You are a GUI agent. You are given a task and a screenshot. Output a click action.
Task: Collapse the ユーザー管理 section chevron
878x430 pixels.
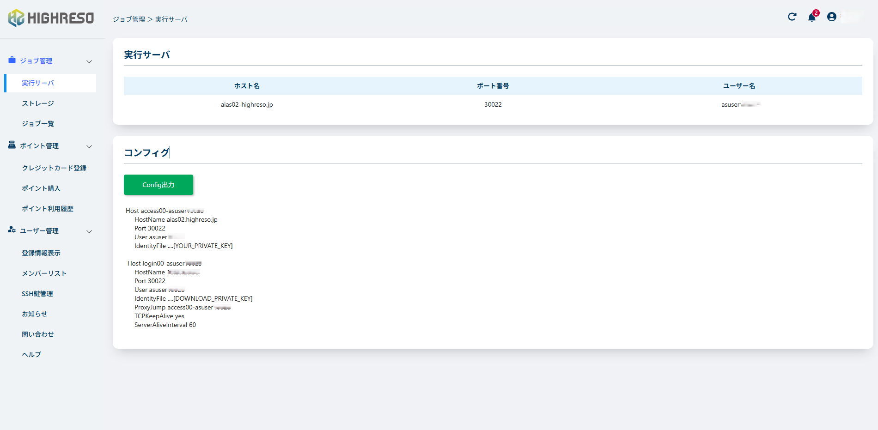pos(89,231)
